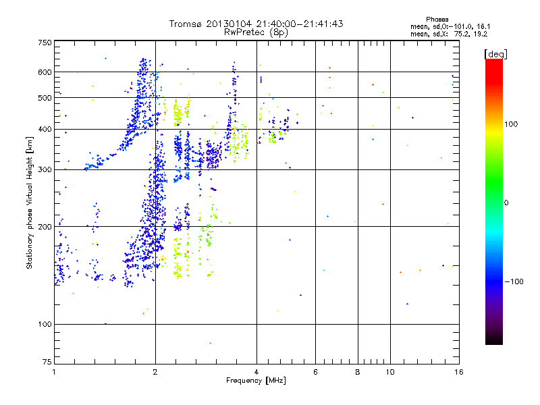Click the x-axis tick label "10"
The image size is (540, 405).
[x=390, y=372]
